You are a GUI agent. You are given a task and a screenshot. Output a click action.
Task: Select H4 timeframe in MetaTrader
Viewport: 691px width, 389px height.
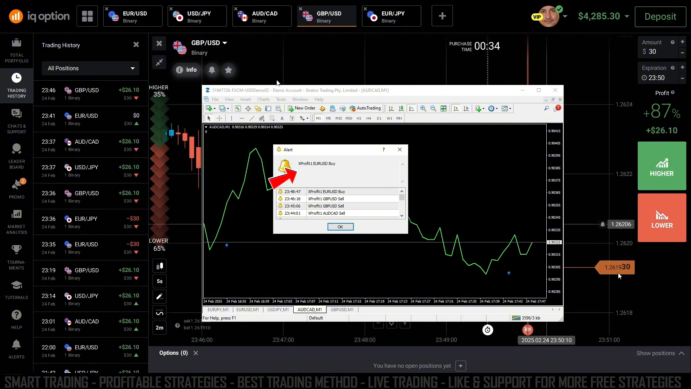click(x=369, y=118)
